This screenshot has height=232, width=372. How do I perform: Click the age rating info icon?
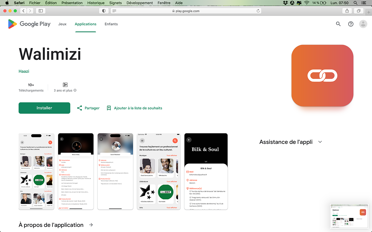pyautogui.click(x=75, y=91)
